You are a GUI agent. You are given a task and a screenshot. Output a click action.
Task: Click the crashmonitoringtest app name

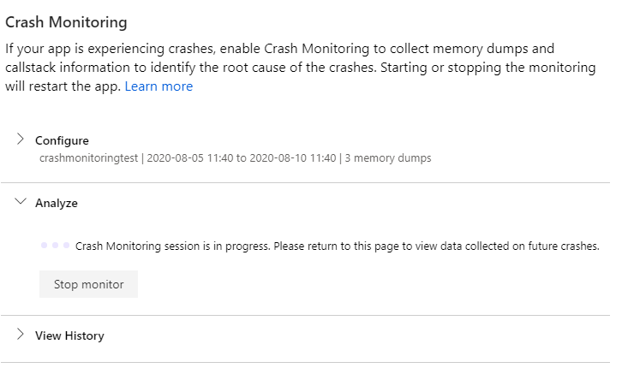point(88,158)
